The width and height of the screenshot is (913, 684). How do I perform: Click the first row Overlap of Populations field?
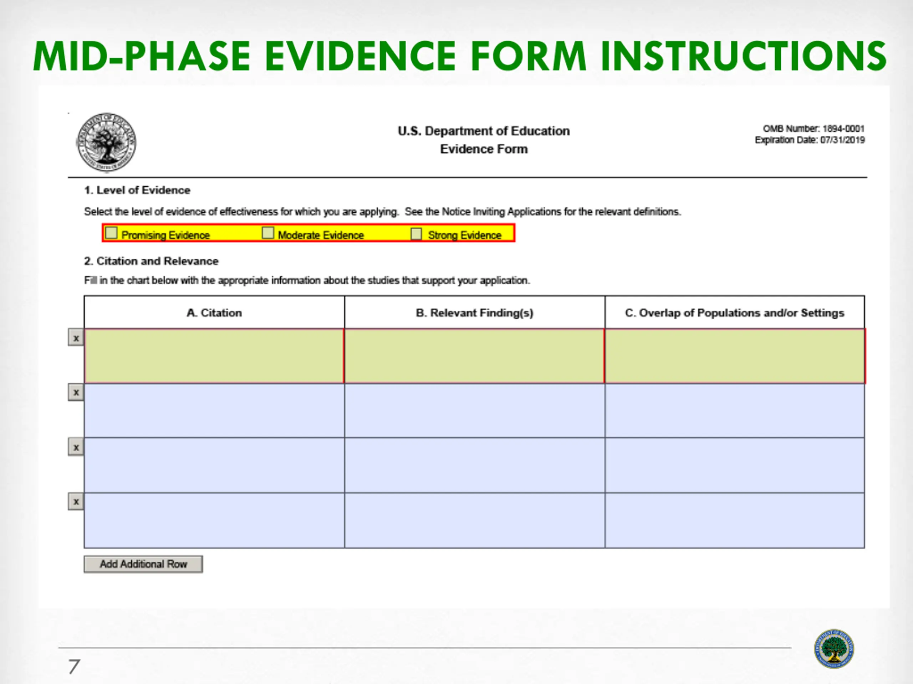(735, 356)
